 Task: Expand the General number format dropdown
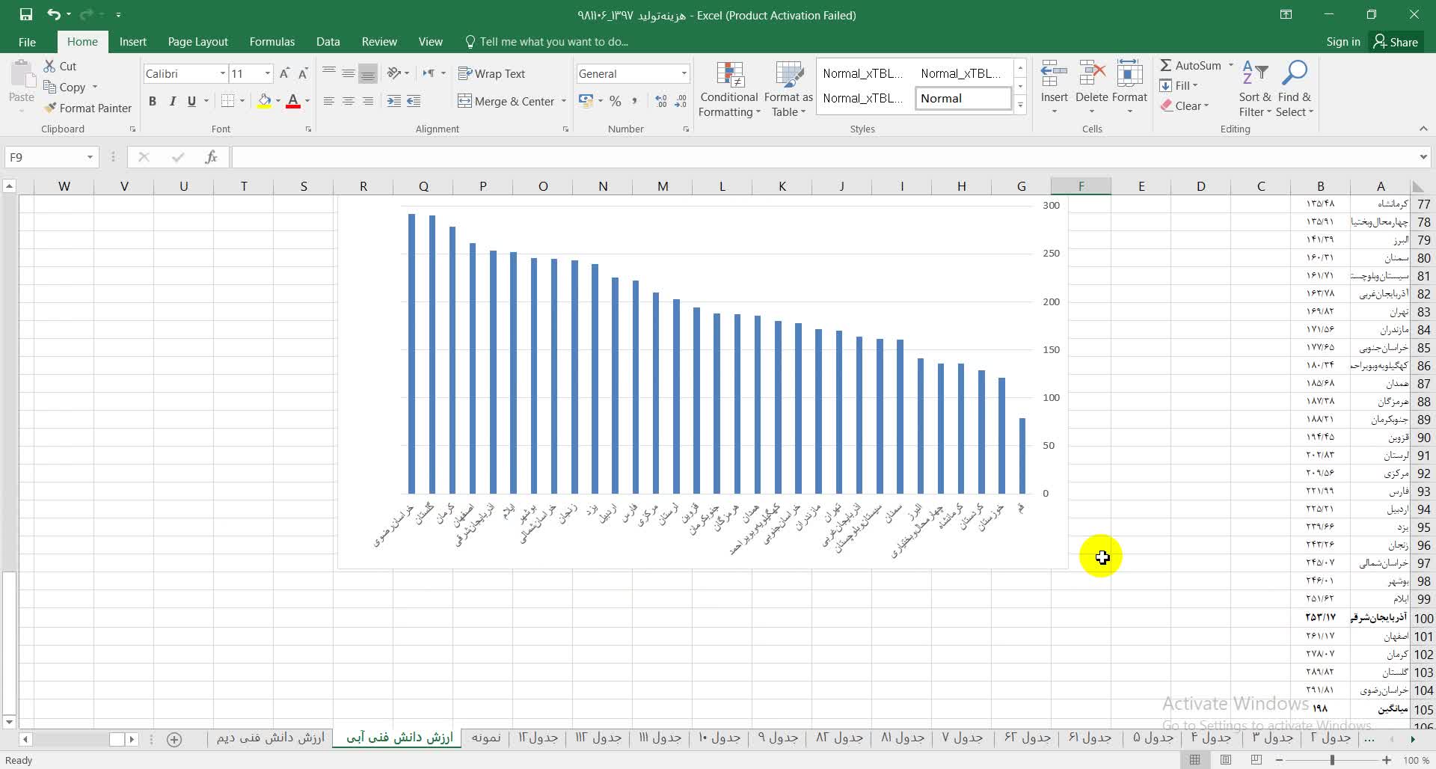684,73
